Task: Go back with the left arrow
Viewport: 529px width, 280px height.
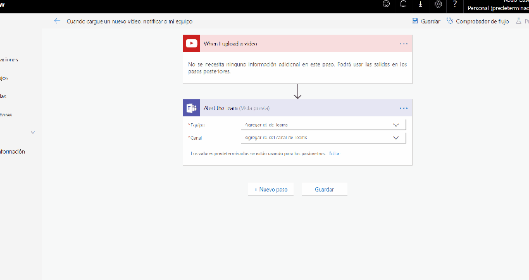Action: [x=57, y=21]
